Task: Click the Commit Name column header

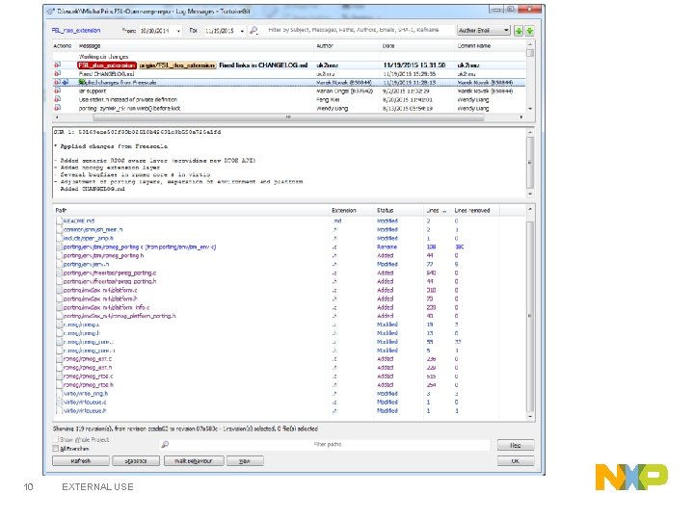Action: click(473, 45)
